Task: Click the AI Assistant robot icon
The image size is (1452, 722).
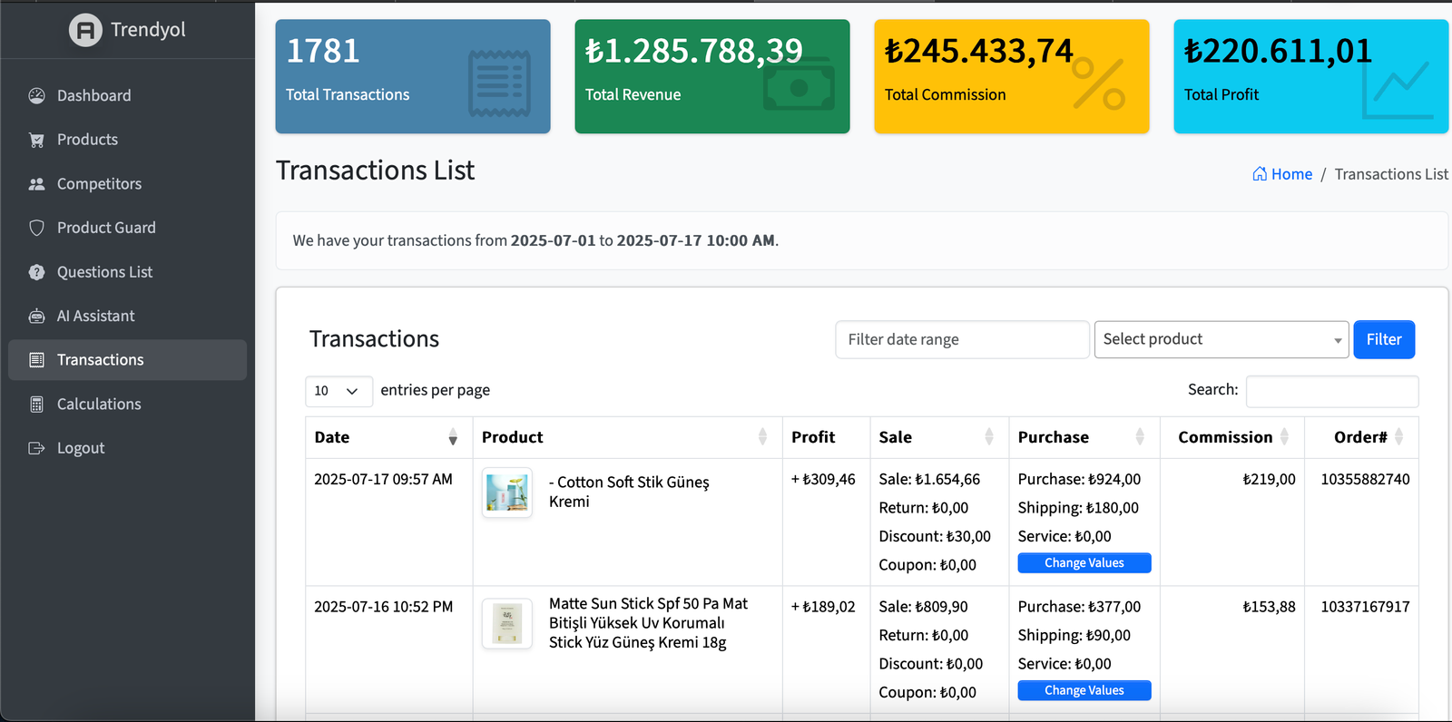Action: click(36, 316)
